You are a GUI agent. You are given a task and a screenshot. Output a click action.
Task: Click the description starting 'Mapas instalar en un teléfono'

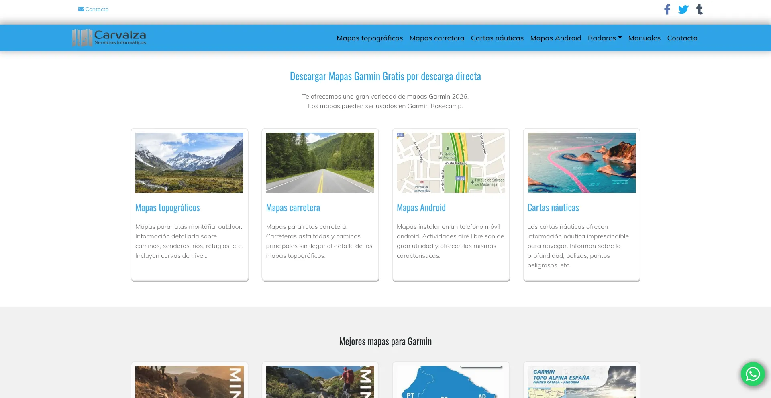click(451, 241)
